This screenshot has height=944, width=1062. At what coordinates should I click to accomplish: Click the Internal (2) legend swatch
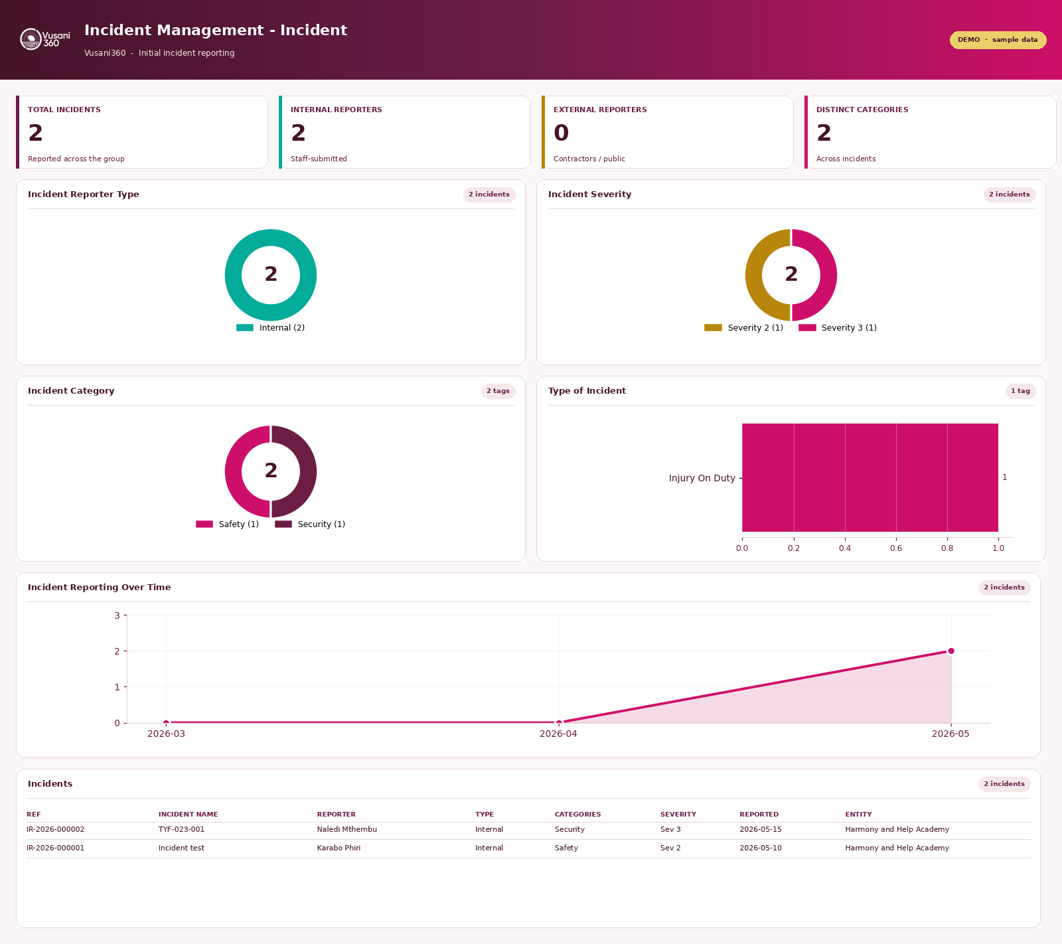245,327
